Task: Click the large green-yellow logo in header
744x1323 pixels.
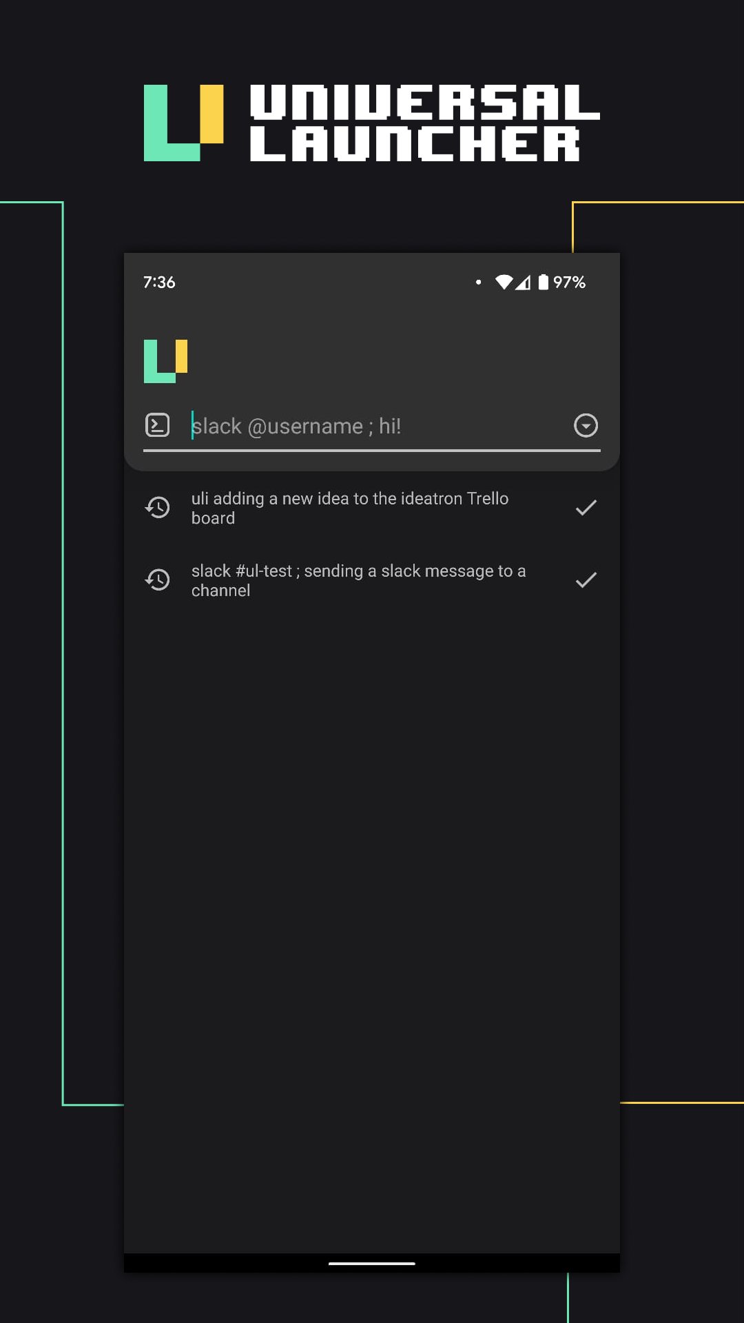Action: [183, 123]
